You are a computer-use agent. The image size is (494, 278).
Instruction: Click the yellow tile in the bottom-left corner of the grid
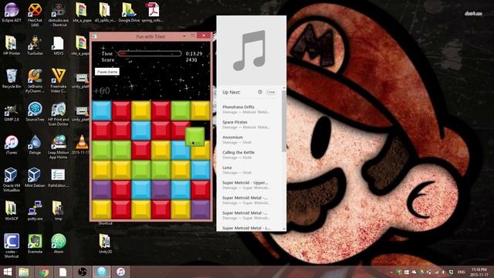(x=102, y=209)
